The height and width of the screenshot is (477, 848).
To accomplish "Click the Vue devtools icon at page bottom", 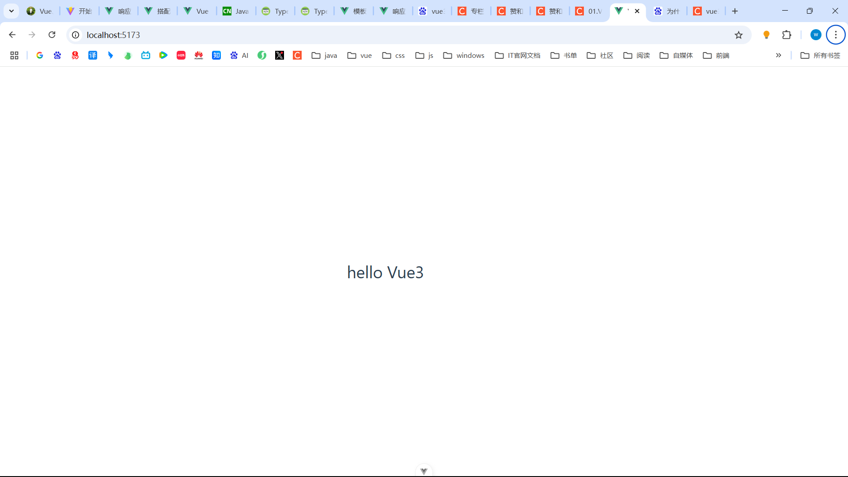I will [424, 471].
